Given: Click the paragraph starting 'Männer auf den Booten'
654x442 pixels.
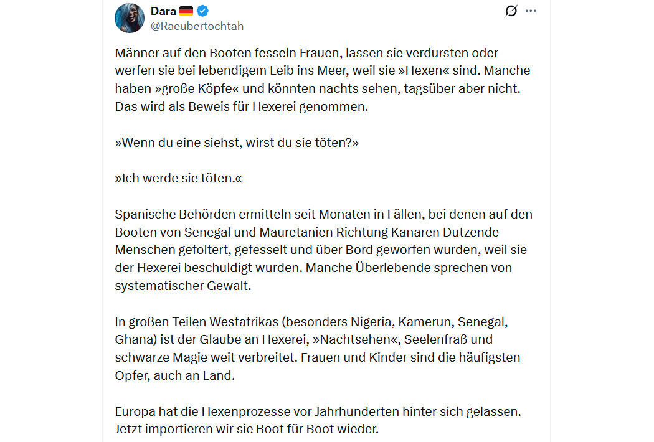Looking at the screenshot, I should click(x=323, y=80).
